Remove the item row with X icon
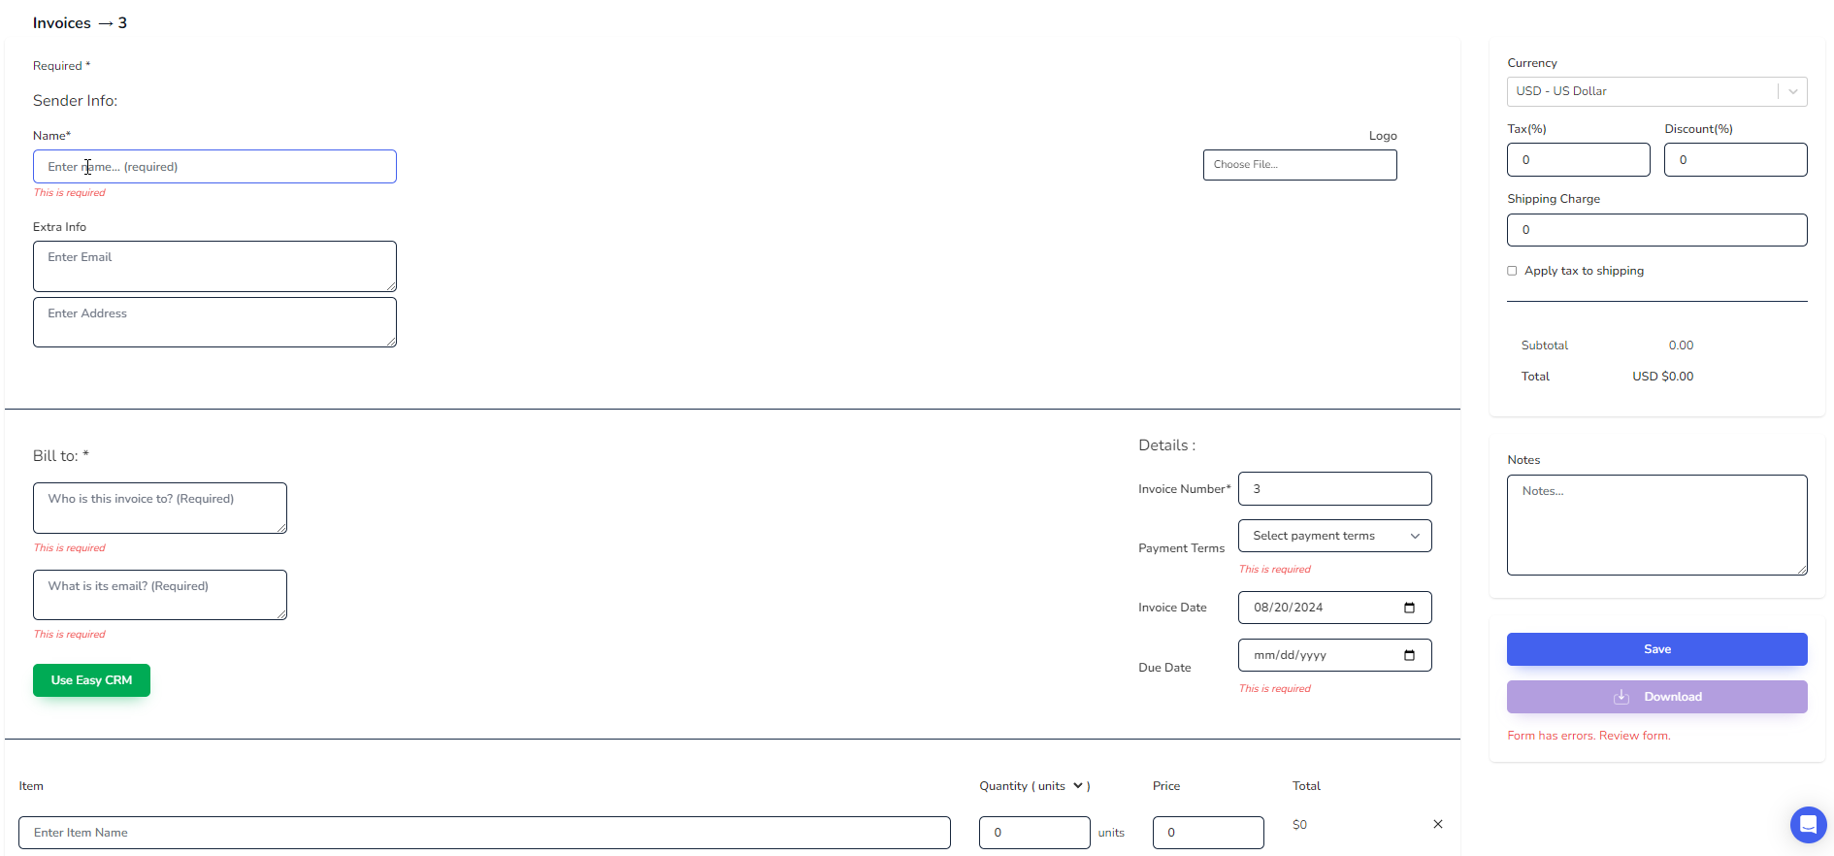Image resolution: width=1834 pixels, height=856 pixels. point(1437,824)
